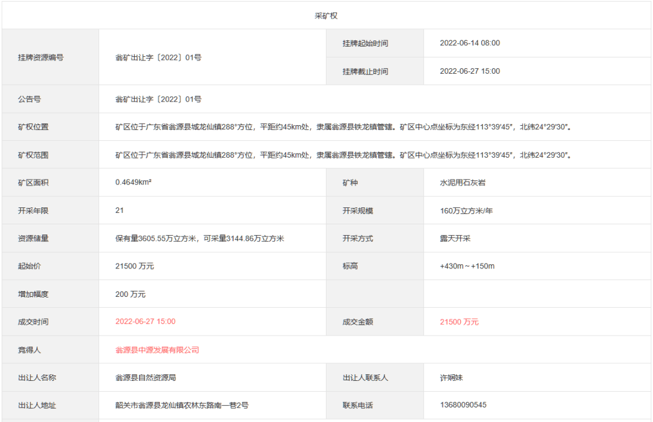Screen dimensions: 653x422
Task: Click the announcement number value beside 公告号
Action: (158, 99)
